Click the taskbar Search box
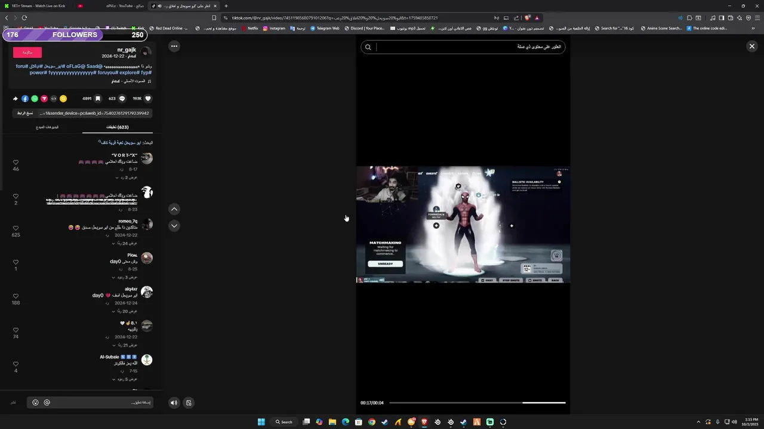Image resolution: width=764 pixels, height=429 pixels. point(284,422)
